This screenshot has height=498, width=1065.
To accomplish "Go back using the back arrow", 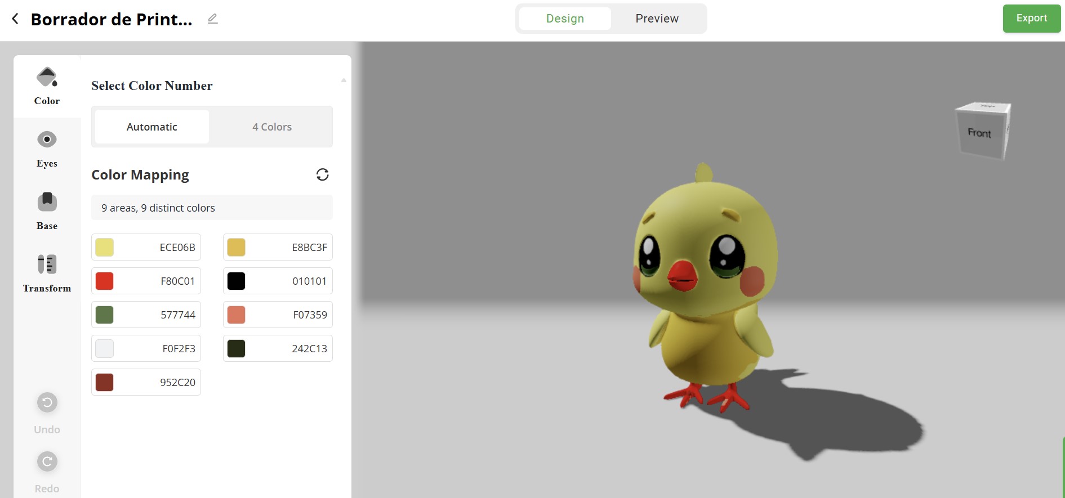I will click(15, 19).
